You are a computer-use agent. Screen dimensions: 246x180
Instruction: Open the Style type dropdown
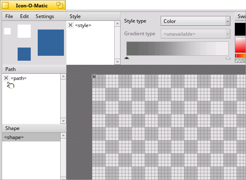click(x=195, y=21)
